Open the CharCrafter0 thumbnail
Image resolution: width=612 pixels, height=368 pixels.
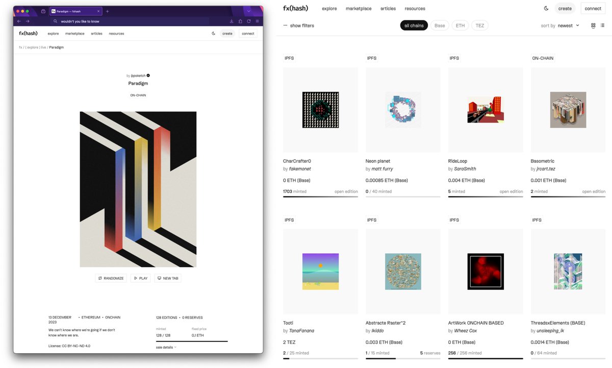(x=321, y=110)
